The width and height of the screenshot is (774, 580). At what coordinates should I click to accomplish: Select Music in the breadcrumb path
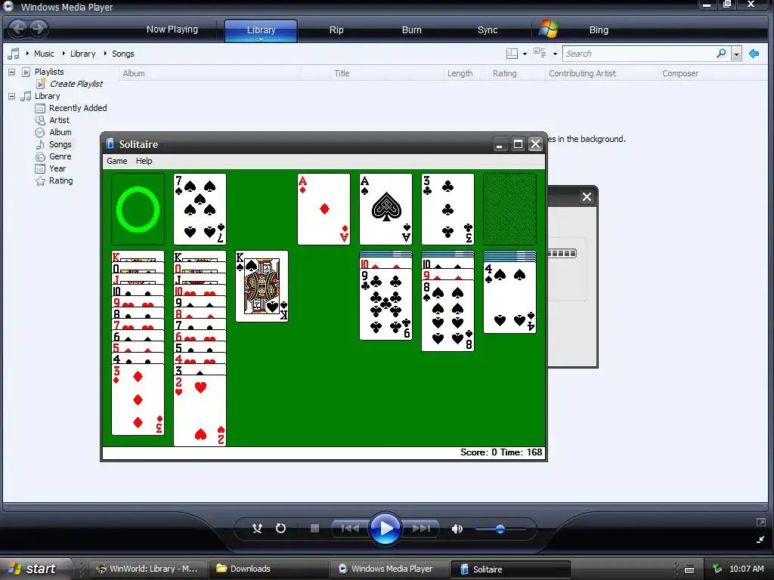(x=44, y=54)
